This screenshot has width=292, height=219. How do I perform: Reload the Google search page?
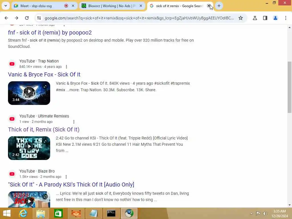point(27,18)
